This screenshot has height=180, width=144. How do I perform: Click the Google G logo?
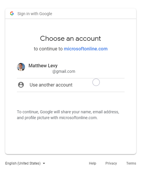(12, 14)
